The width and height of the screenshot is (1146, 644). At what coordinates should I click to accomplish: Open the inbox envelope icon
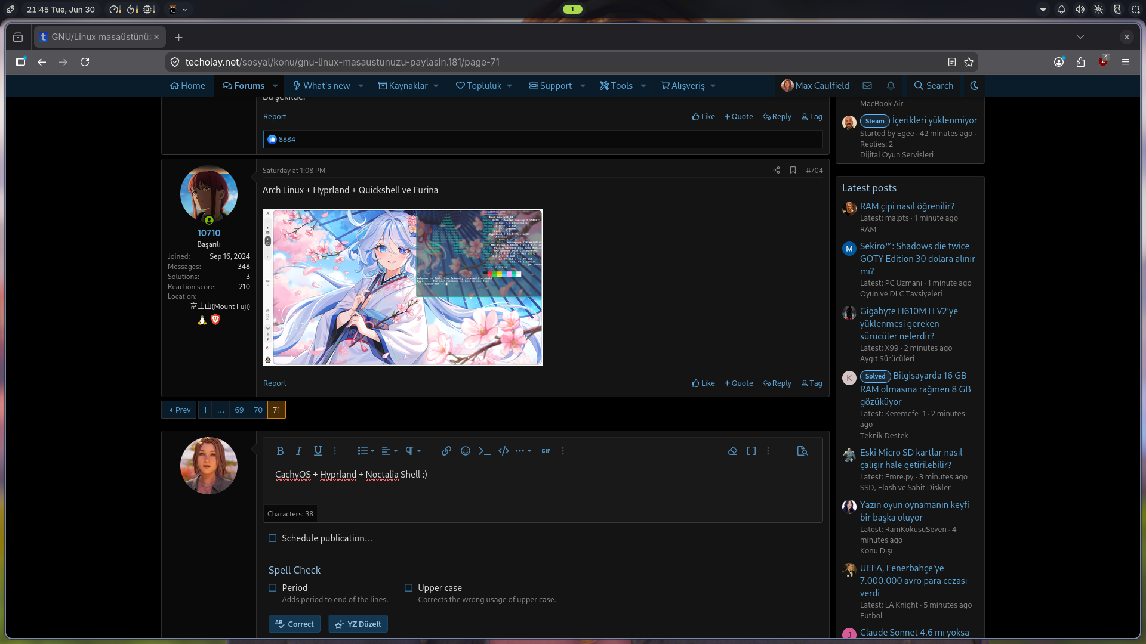tap(867, 86)
